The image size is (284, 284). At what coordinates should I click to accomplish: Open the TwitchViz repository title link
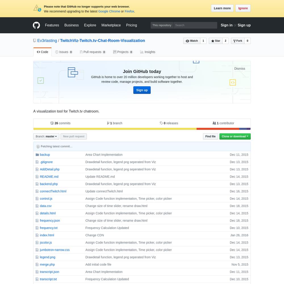(103, 41)
